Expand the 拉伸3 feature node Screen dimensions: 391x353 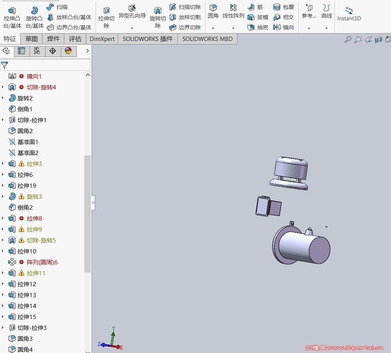tap(3, 164)
